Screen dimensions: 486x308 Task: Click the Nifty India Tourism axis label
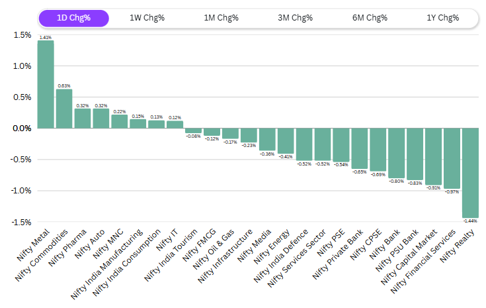point(171,255)
